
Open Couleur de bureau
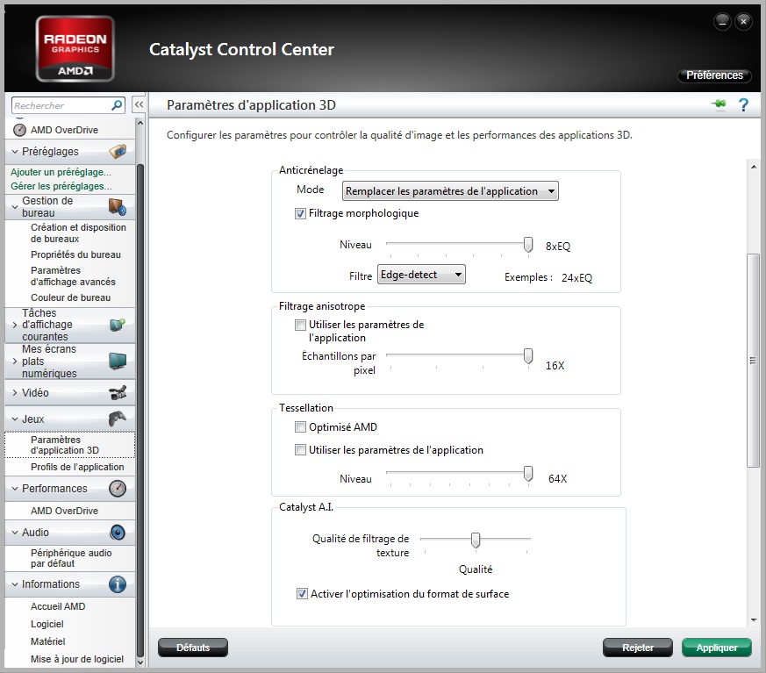click(70, 297)
